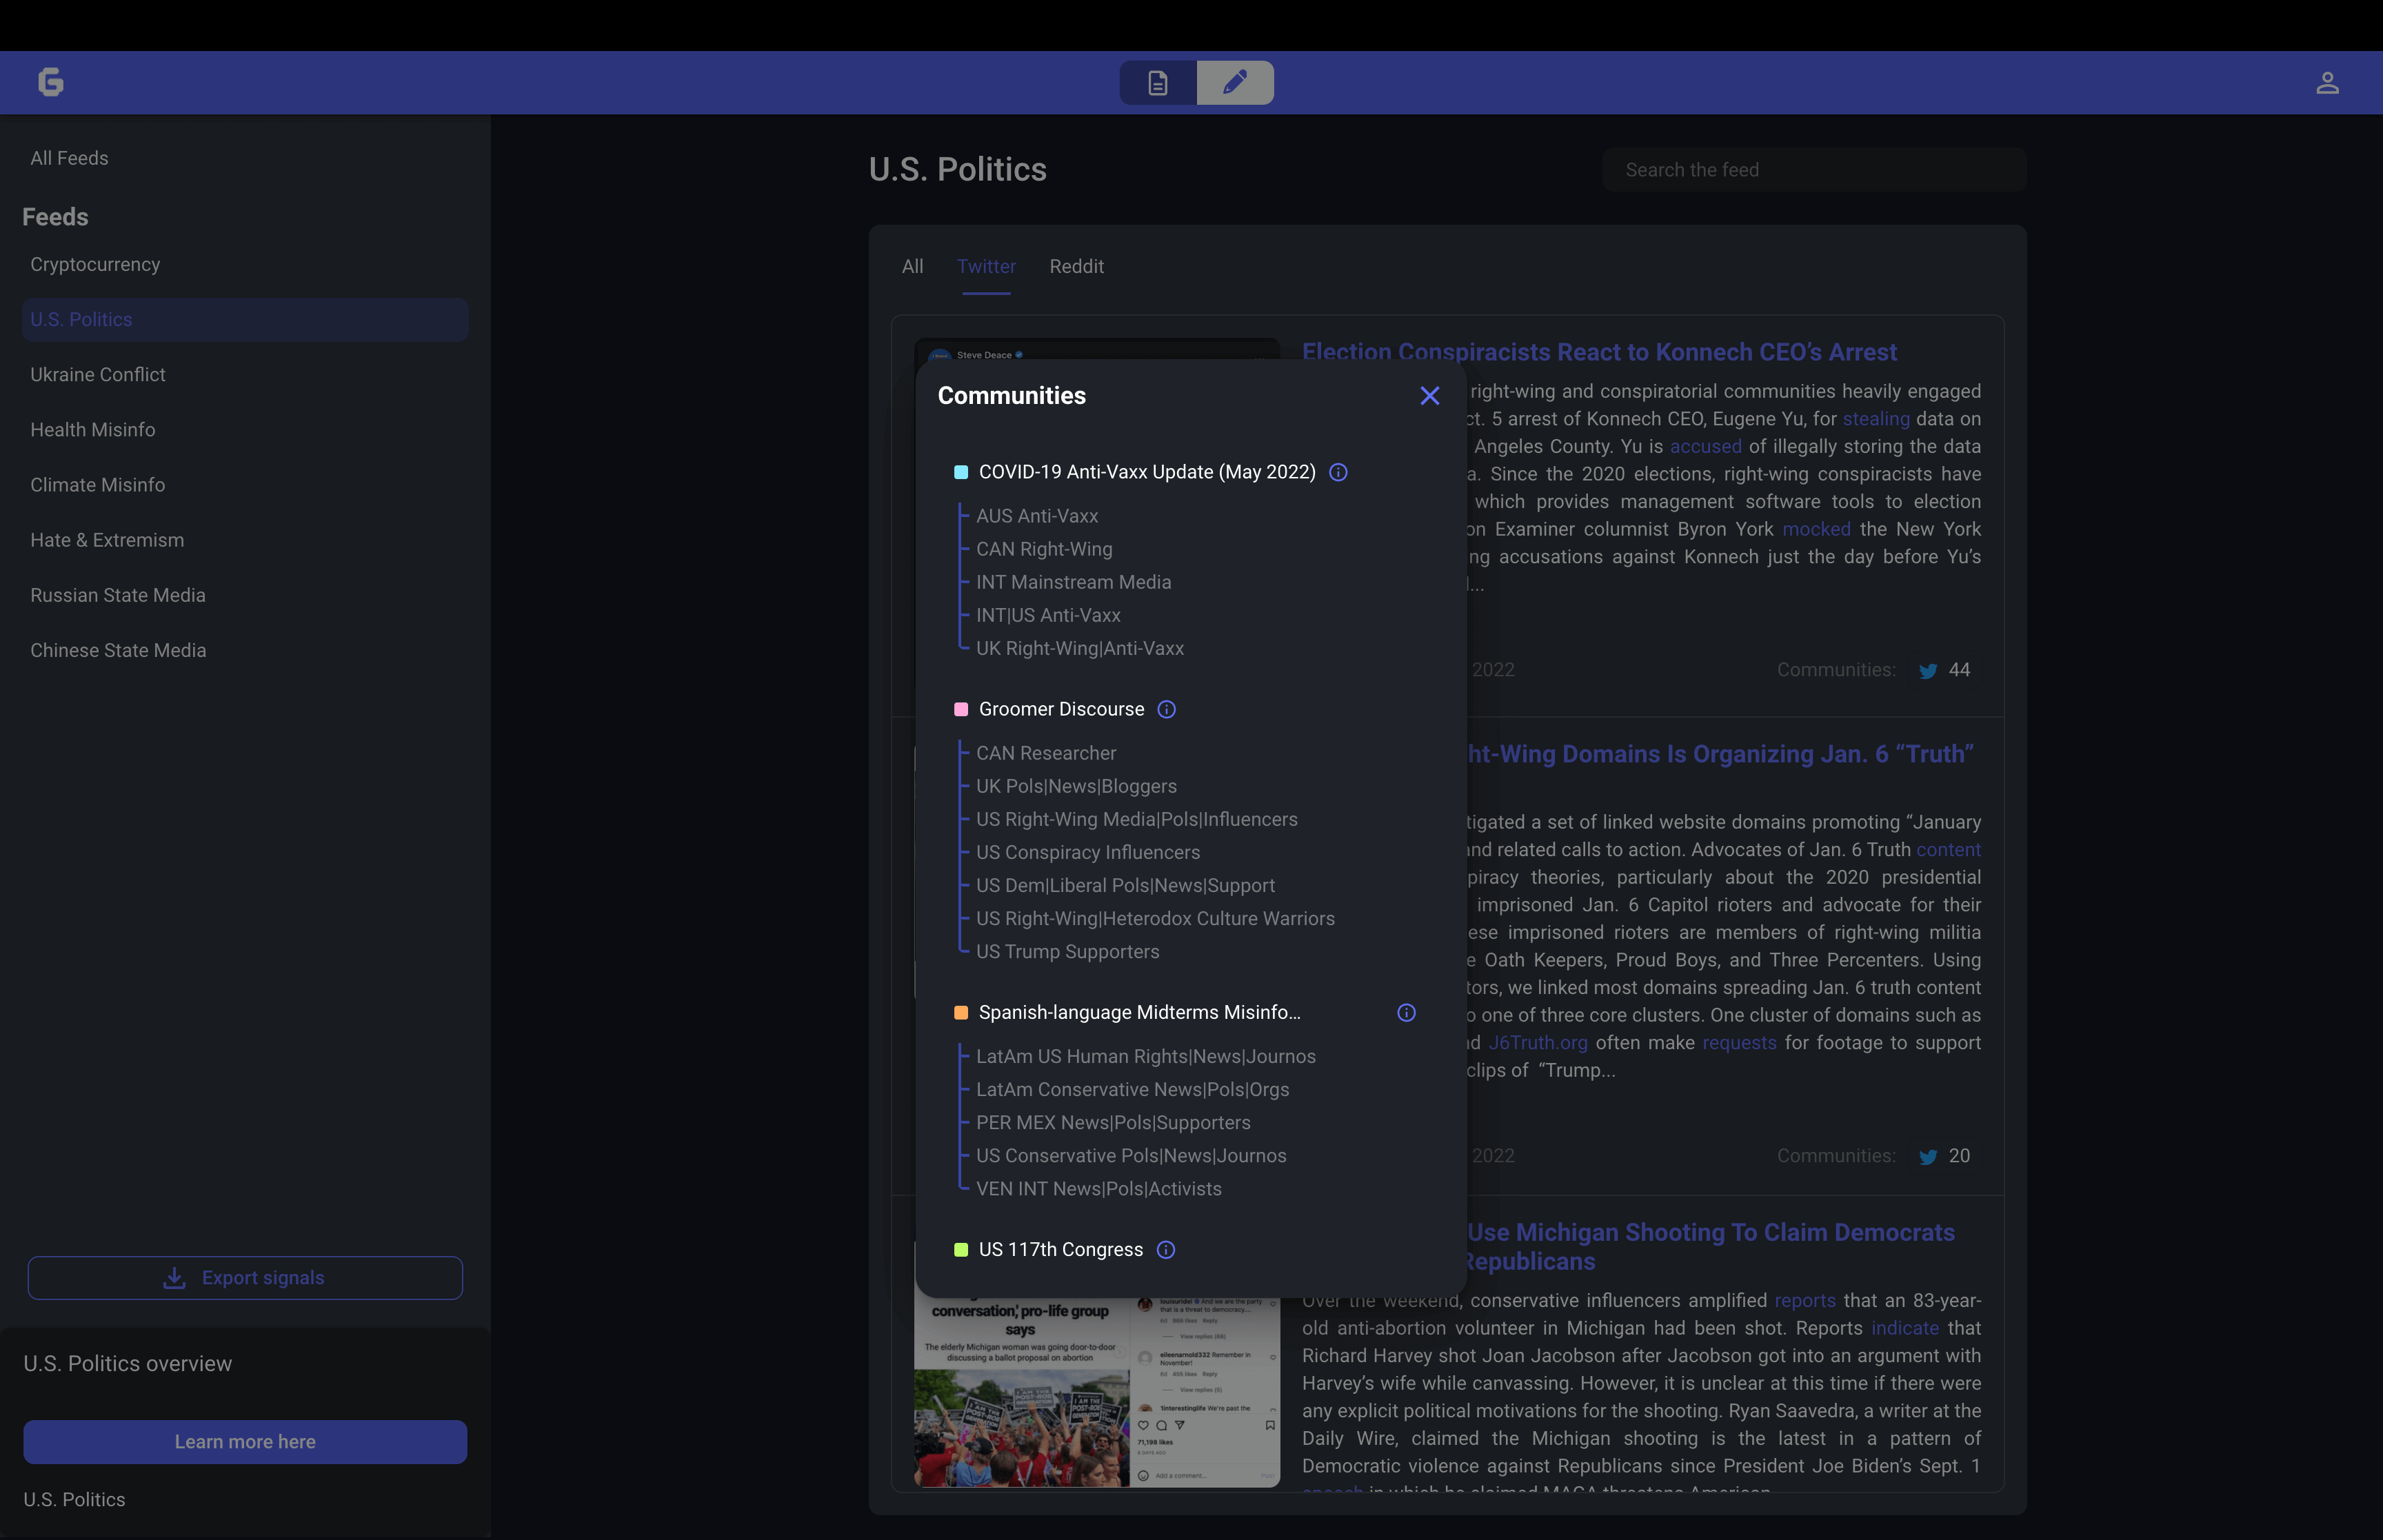Select LatAm US Human Rights|News|Journos community
The image size is (2383, 1540).
point(1146,1056)
